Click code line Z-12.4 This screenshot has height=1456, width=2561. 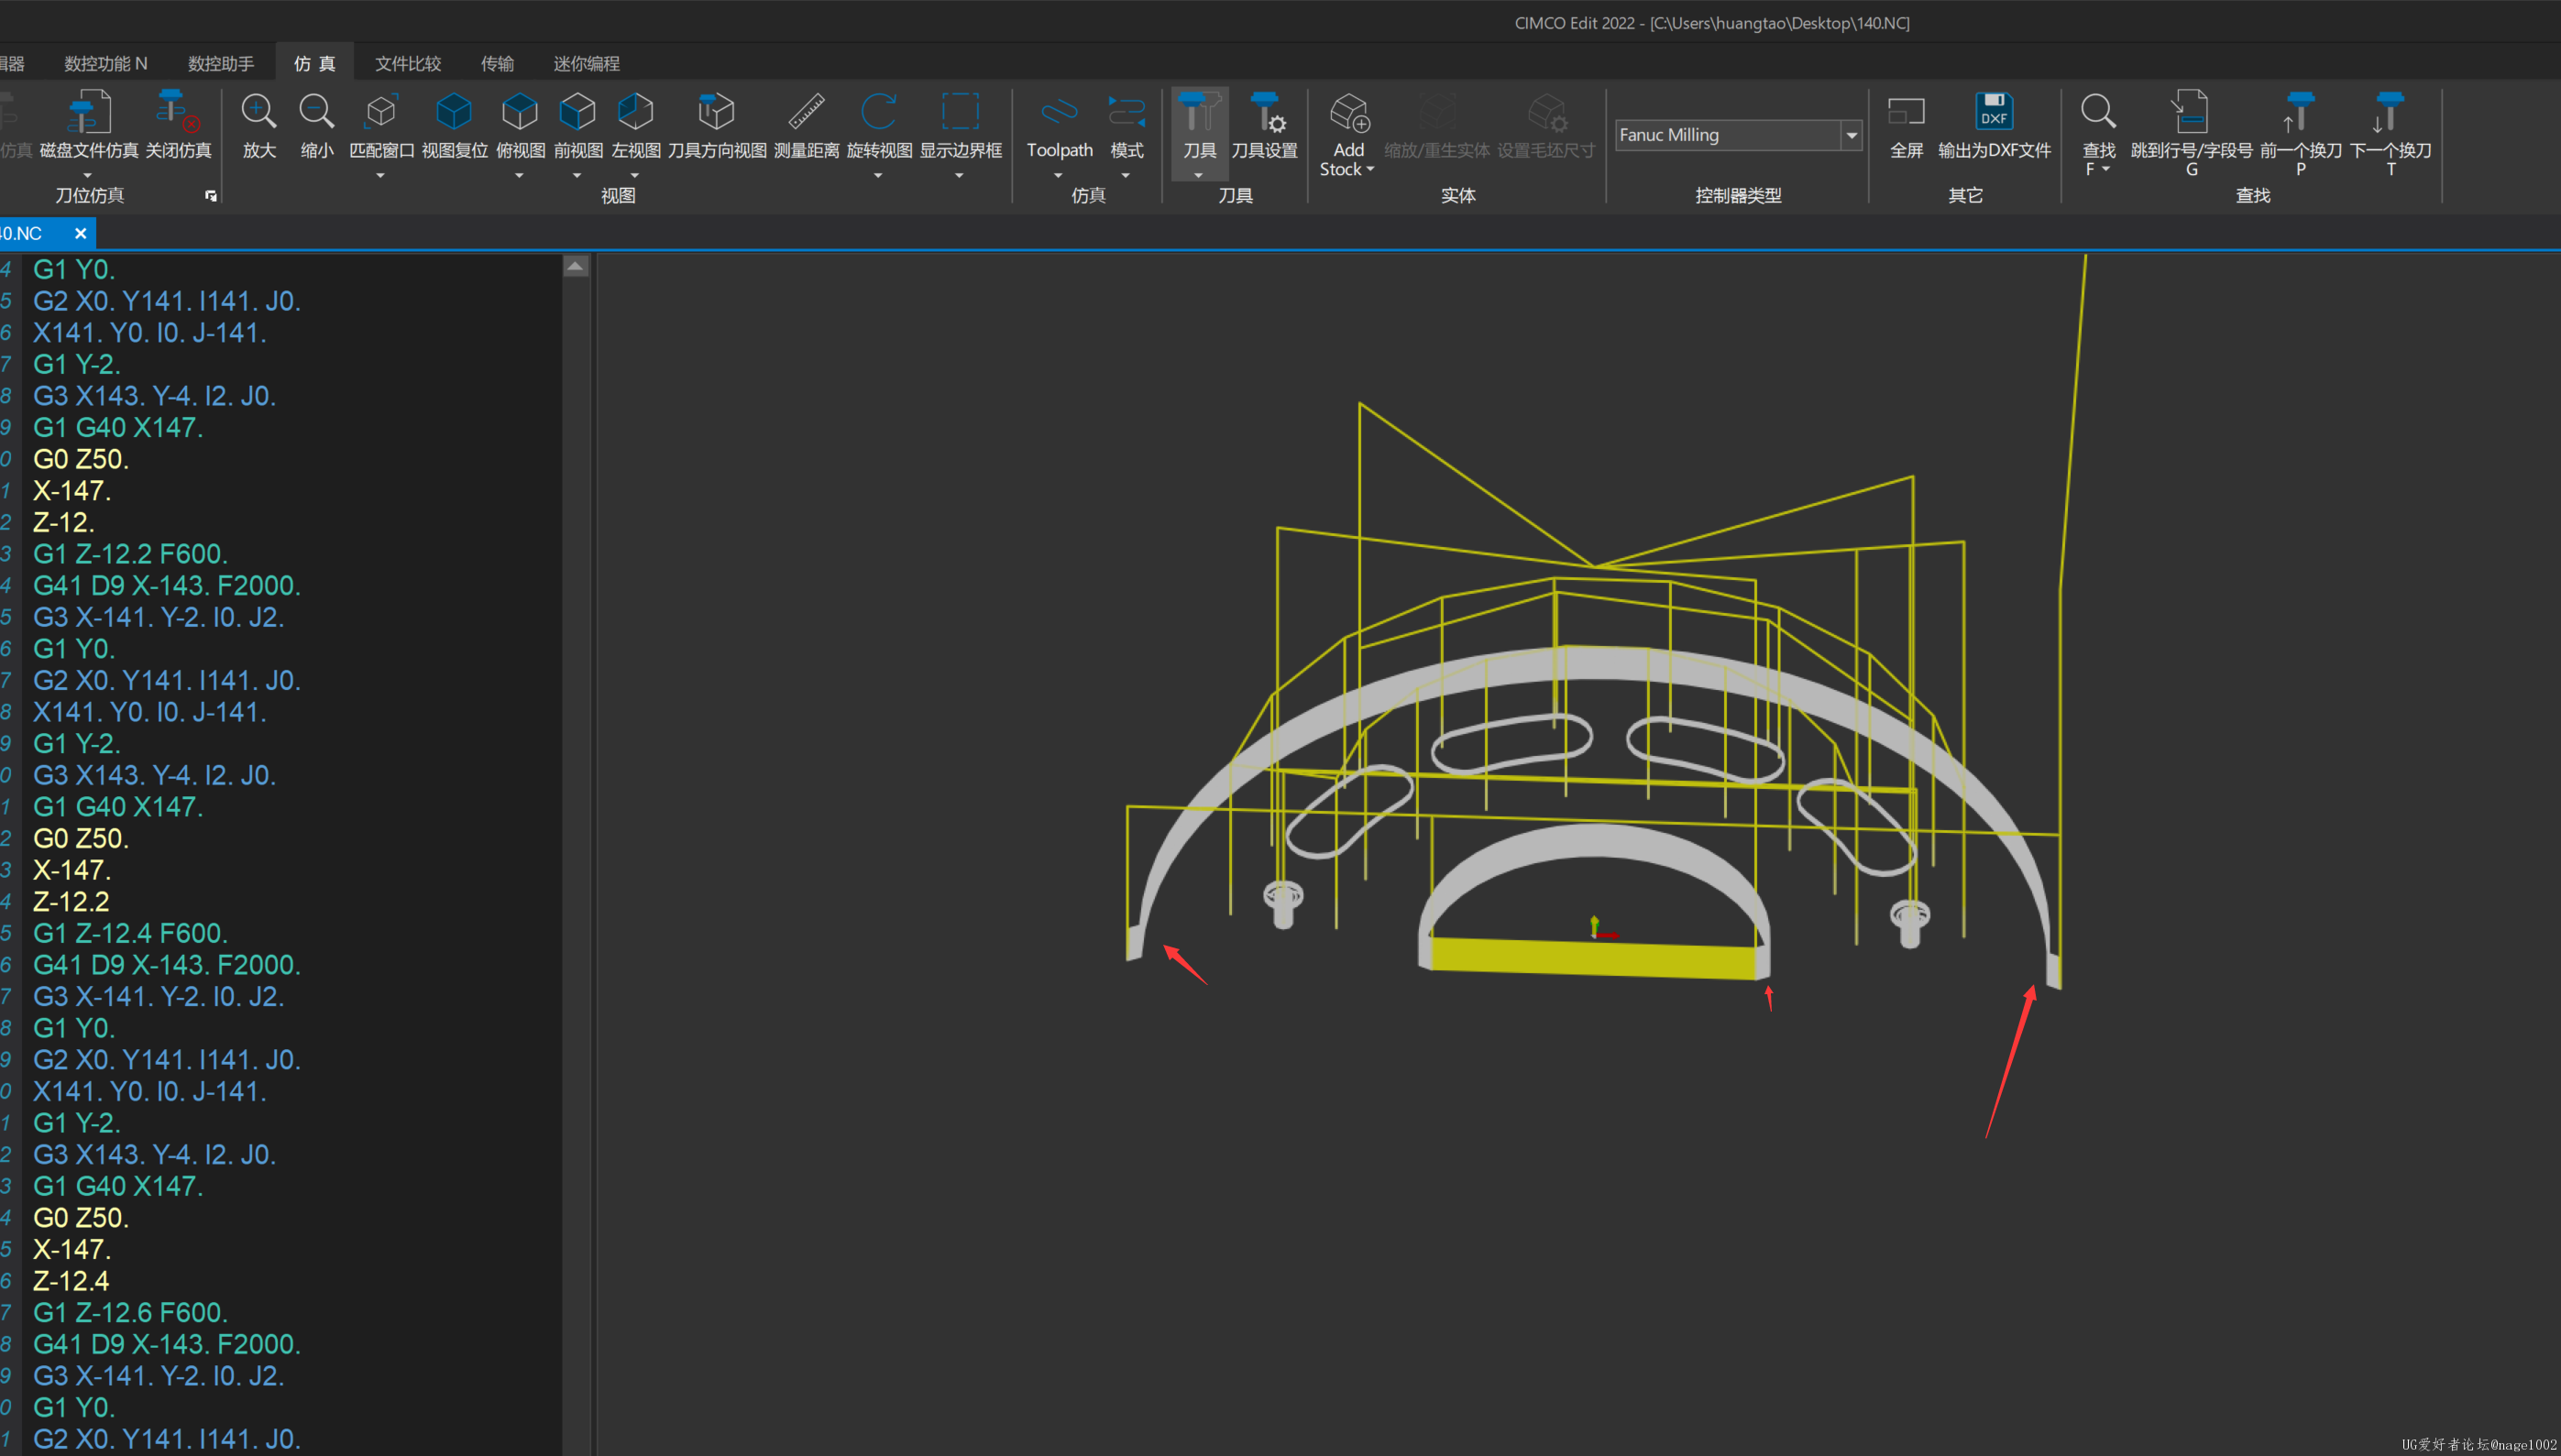71,1281
